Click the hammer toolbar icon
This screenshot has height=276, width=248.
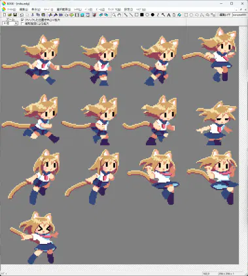pos(56,15)
